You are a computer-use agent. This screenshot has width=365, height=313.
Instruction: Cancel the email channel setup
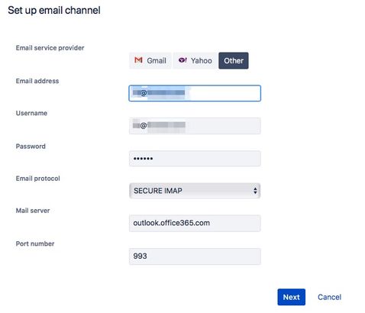point(329,297)
